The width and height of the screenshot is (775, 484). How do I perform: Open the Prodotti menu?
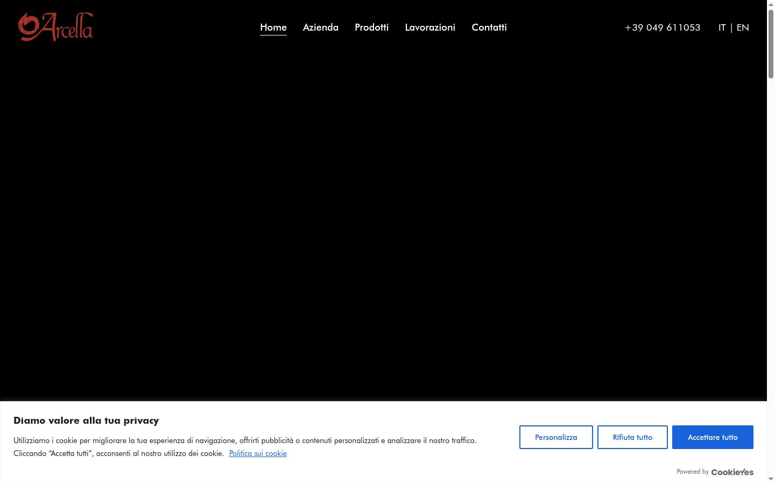[371, 27]
